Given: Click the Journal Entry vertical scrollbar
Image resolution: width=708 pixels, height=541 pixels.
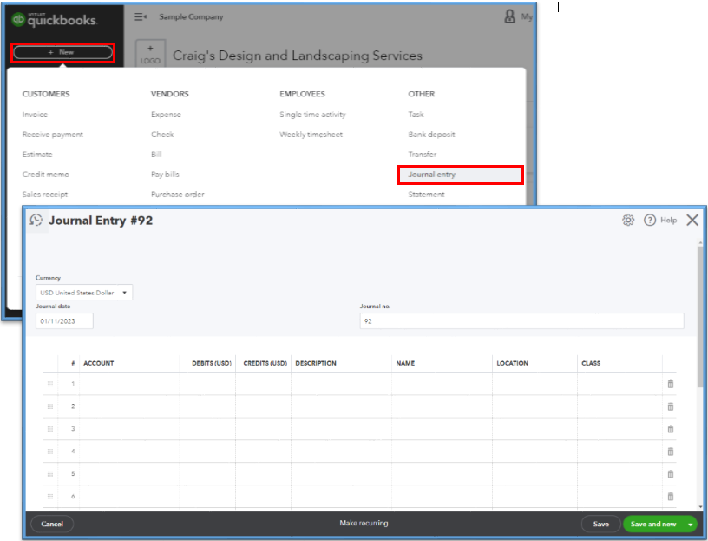Looking at the screenshot, I should [700, 316].
